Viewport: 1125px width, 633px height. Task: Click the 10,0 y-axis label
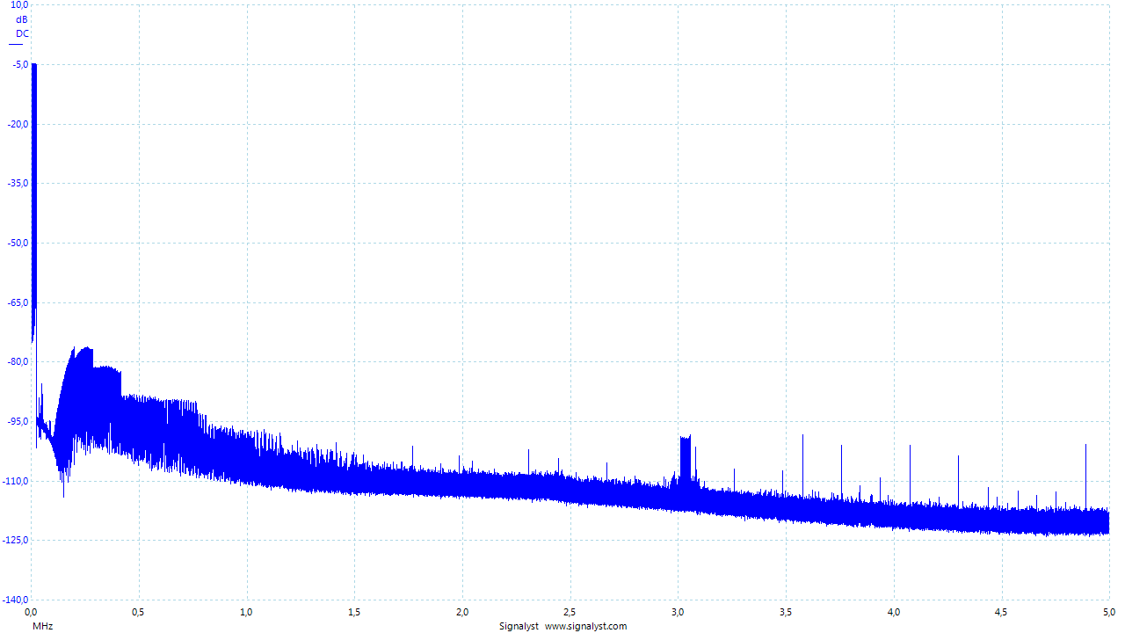coord(19,5)
